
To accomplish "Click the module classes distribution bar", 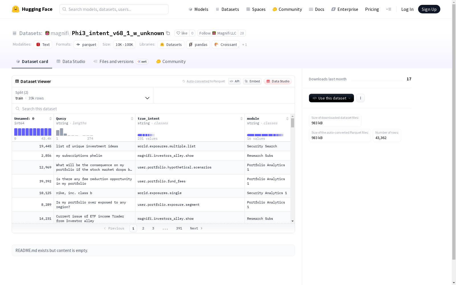I will point(265,135).
